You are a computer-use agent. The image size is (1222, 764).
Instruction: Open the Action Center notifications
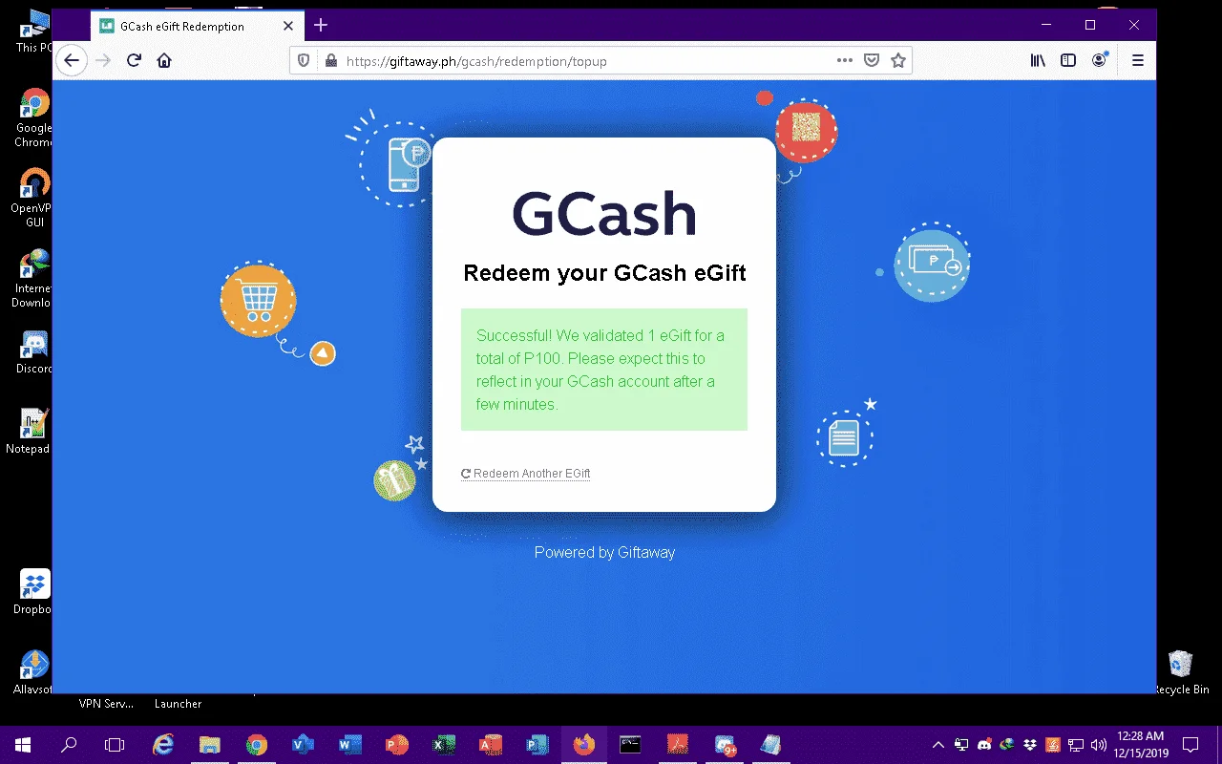[x=1190, y=745]
